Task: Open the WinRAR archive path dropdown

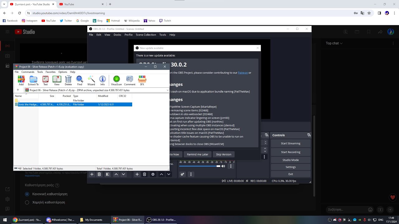Action: (x=167, y=90)
